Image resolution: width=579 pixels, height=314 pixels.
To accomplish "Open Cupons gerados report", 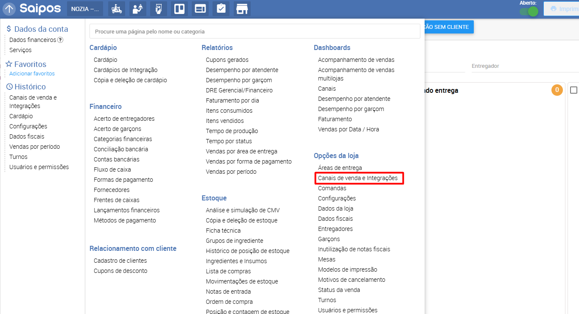I will tap(227, 60).
